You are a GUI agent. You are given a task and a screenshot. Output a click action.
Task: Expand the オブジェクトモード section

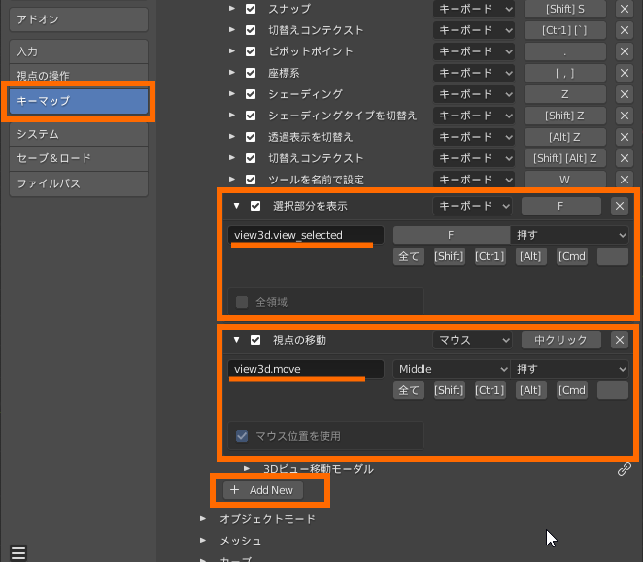(x=203, y=519)
